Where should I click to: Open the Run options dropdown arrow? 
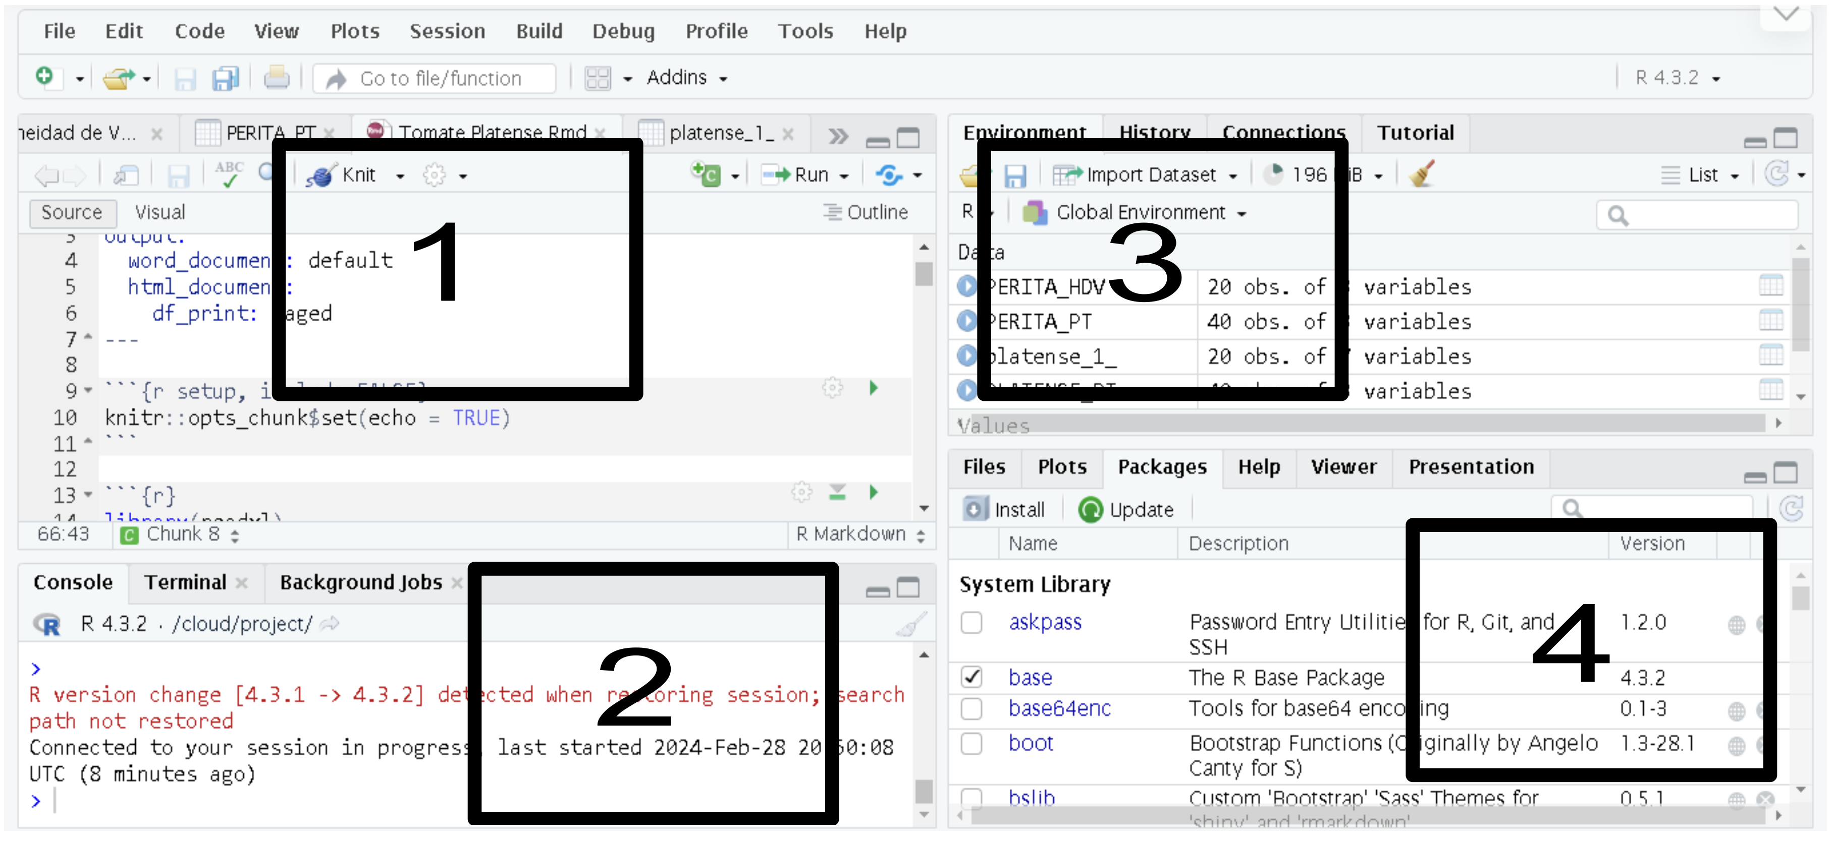(x=844, y=176)
